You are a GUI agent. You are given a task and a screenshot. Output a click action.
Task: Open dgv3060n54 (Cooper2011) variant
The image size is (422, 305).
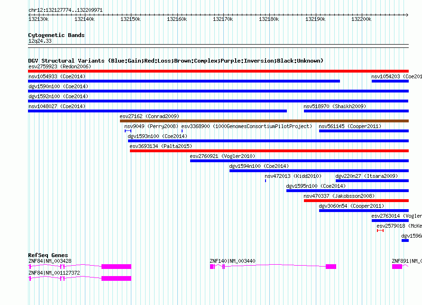[364, 211]
